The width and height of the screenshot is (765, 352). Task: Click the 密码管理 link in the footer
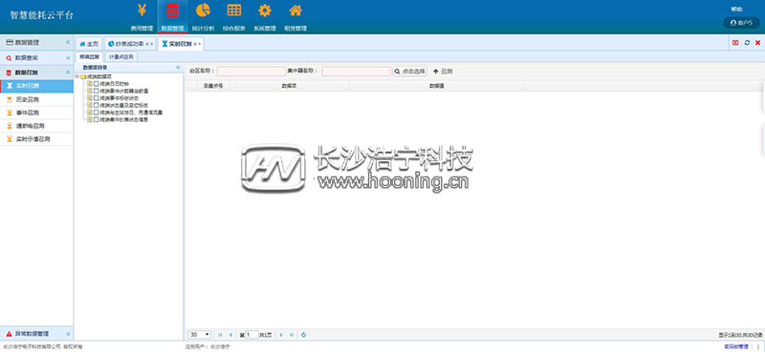[735, 346]
